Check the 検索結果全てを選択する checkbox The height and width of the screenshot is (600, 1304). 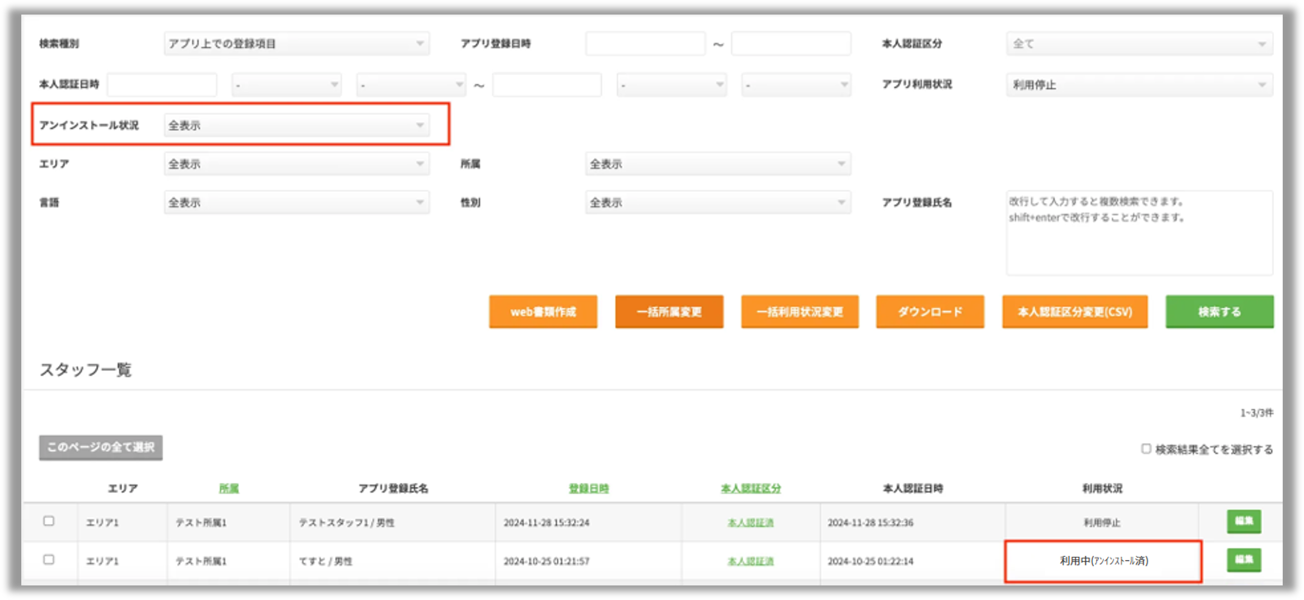coord(1146,449)
